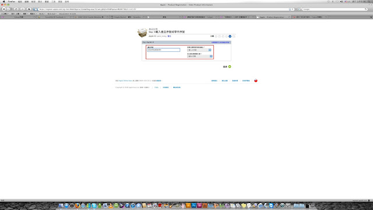Open Adobe Bridge (Br) from the Dock
The width and height of the screenshot is (373, 210).
point(205,205)
